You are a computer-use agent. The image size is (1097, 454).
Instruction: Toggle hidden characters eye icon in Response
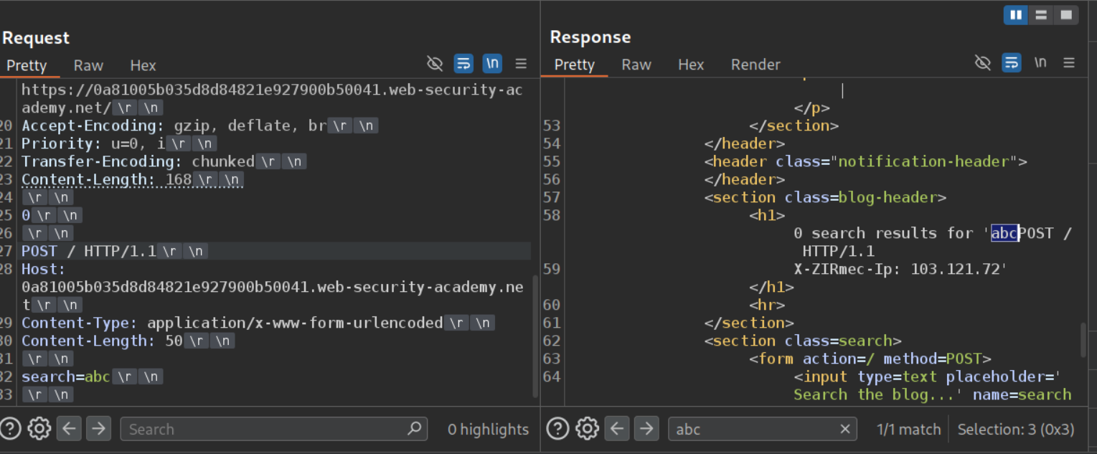coord(983,63)
